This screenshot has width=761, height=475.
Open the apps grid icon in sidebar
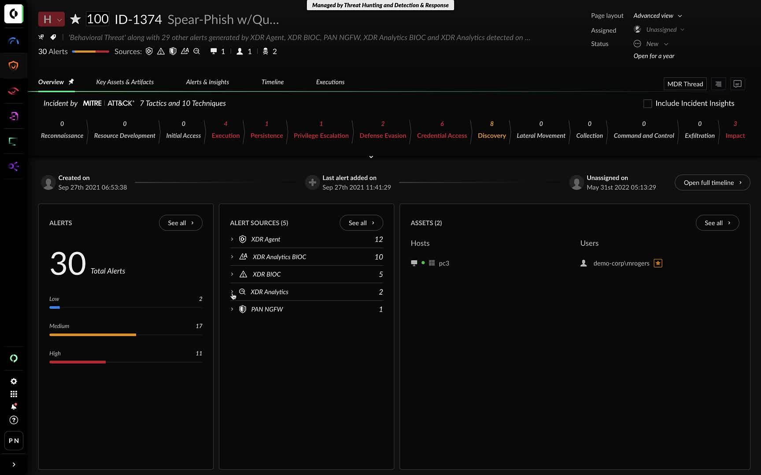click(14, 394)
